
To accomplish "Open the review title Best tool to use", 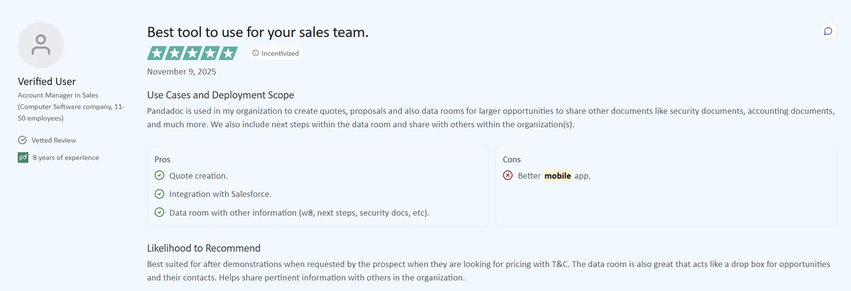I will (258, 32).
